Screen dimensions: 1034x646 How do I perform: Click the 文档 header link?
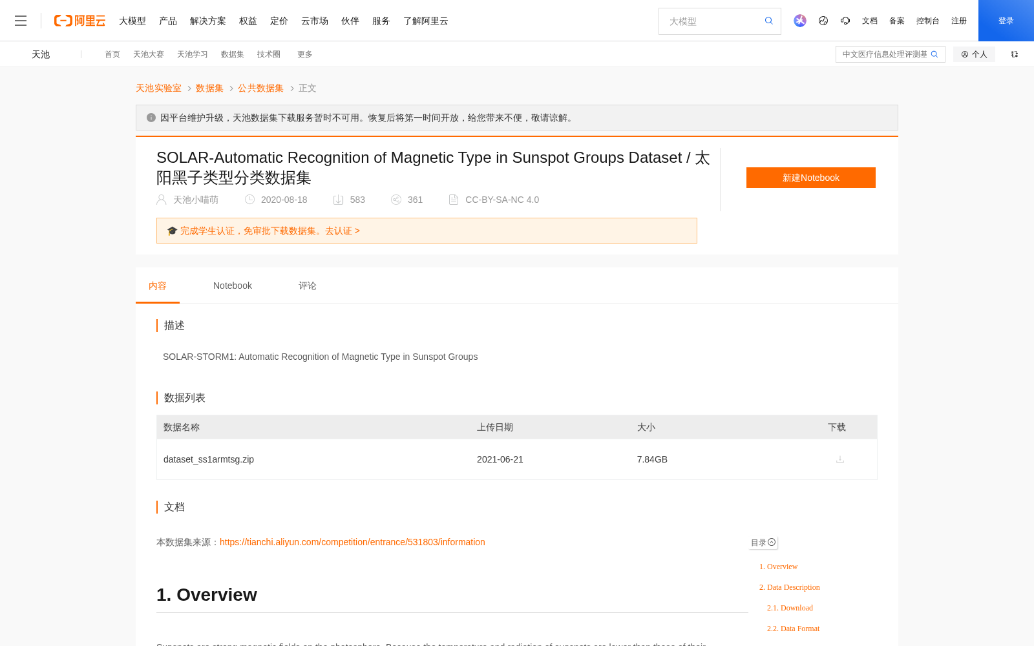(870, 21)
